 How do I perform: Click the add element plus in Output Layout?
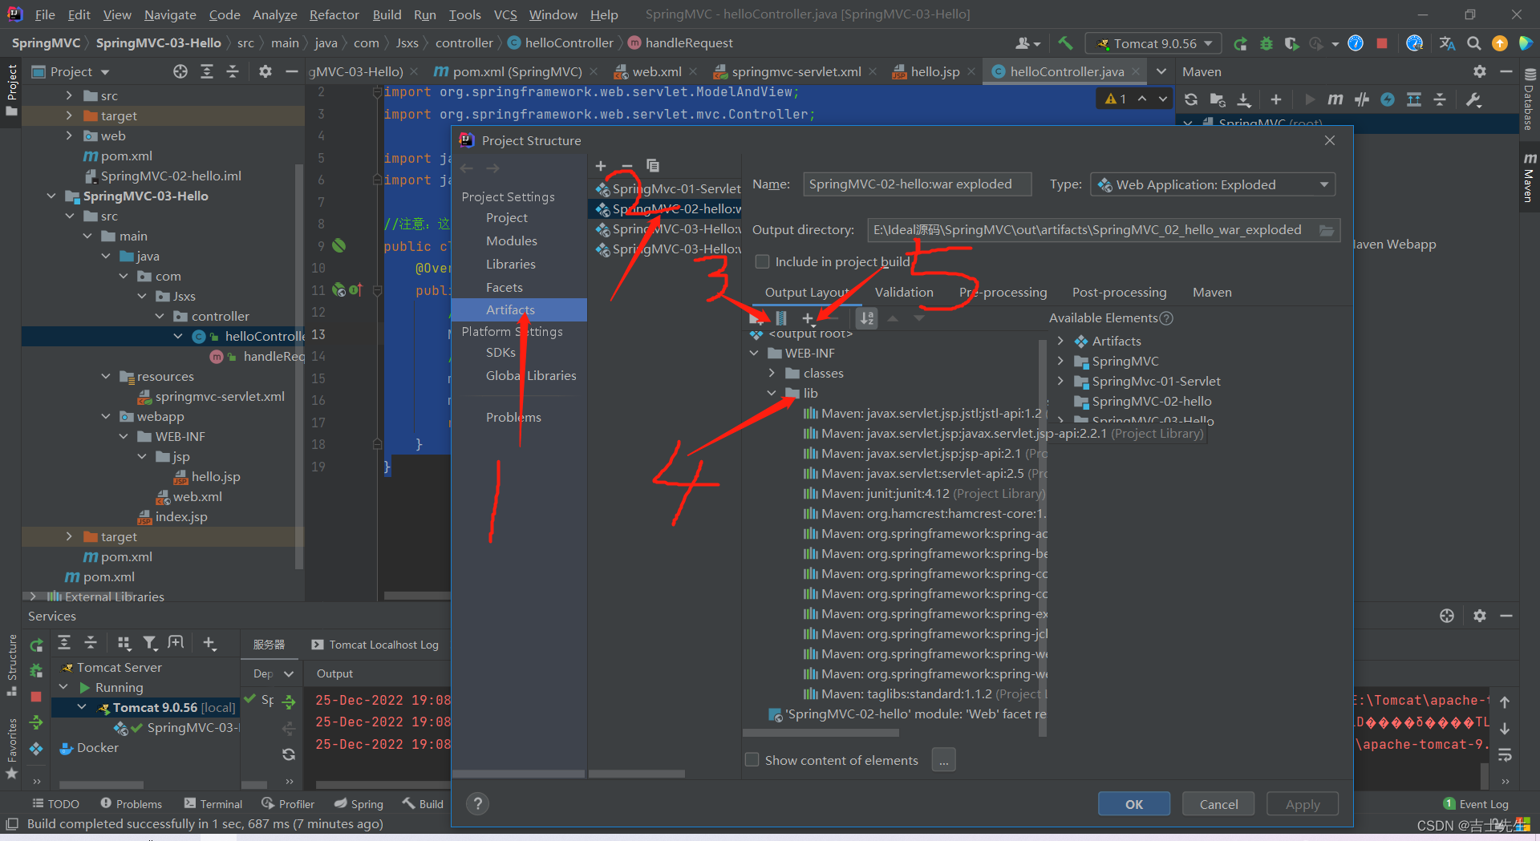(x=808, y=318)
